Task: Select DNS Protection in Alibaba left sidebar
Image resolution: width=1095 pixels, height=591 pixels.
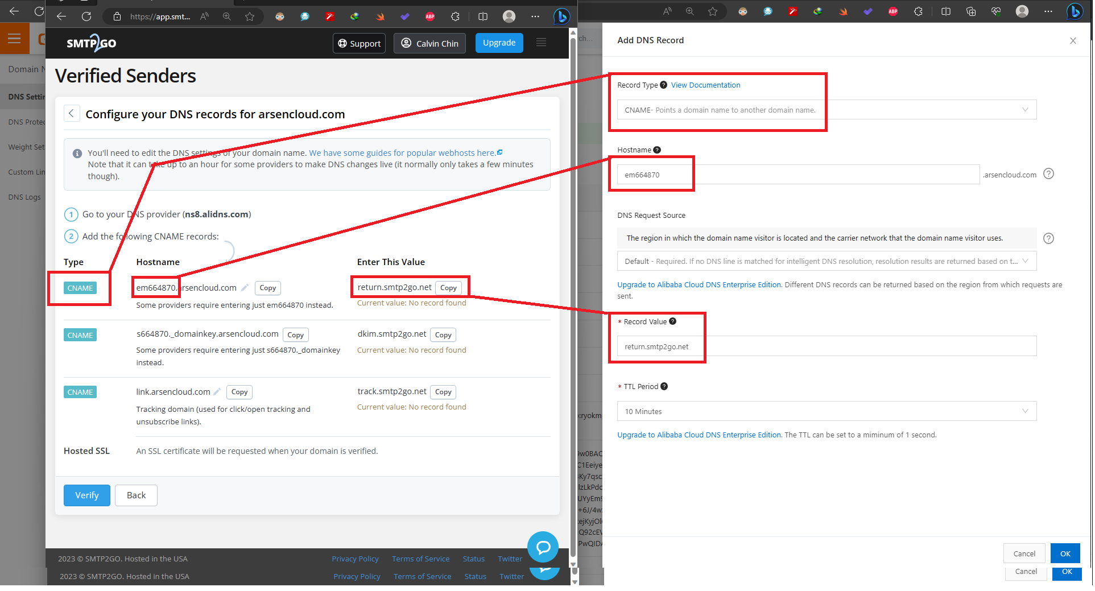Action: [26, 122]
